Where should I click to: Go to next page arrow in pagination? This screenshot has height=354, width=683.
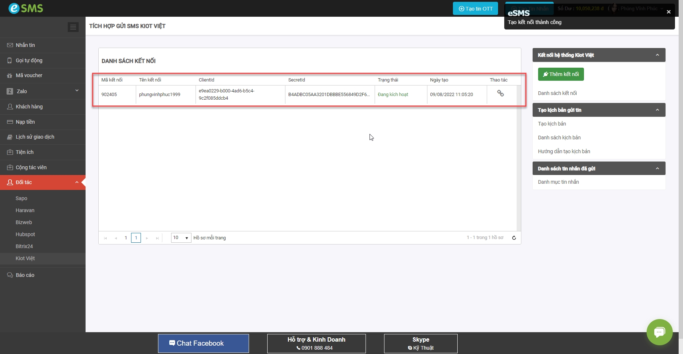coord(147,238)
